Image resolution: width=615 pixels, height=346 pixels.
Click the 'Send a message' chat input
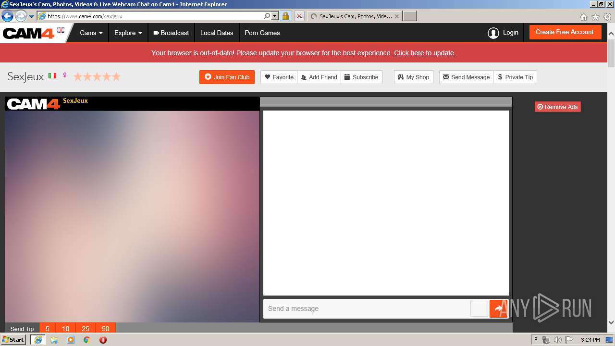(x=367, y=309)
